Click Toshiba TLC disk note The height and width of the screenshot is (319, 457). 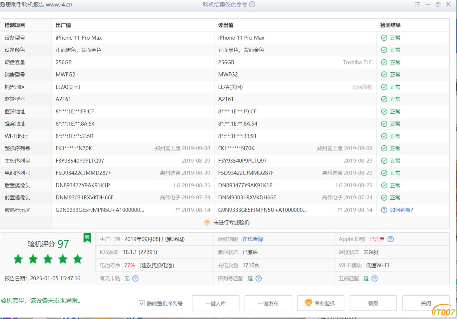tap(357, 62)
